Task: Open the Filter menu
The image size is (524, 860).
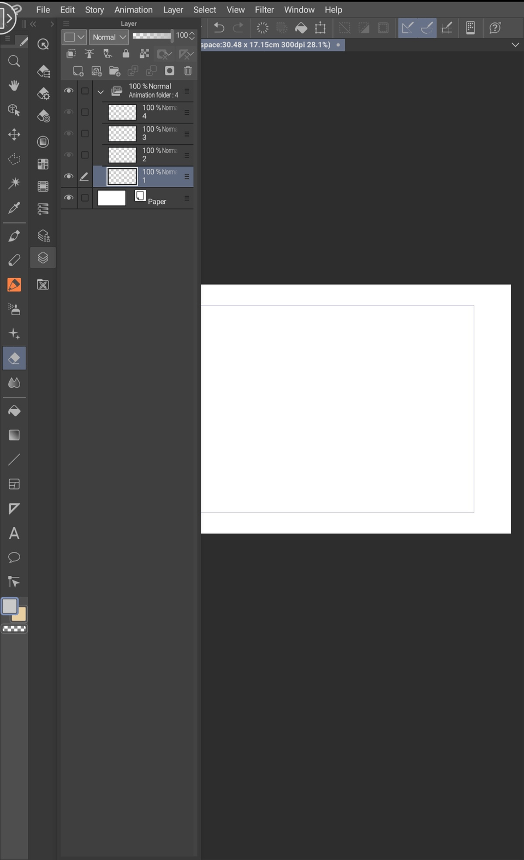Action: (x=264, y=10)
